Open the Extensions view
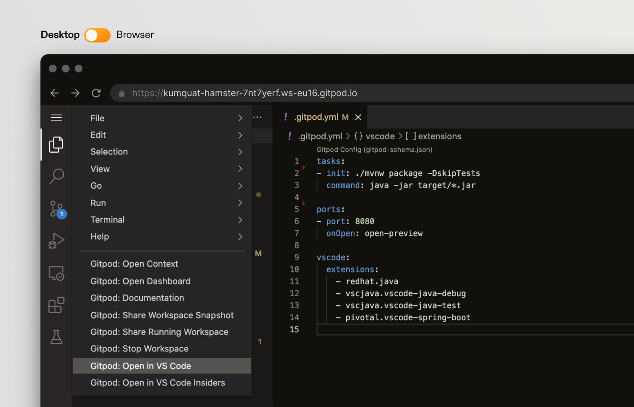The width and height of the screenshot is (634, 407). coord(56,305)
